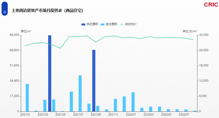Click the 单位:元/m² right axis unit label

point(190,31)
